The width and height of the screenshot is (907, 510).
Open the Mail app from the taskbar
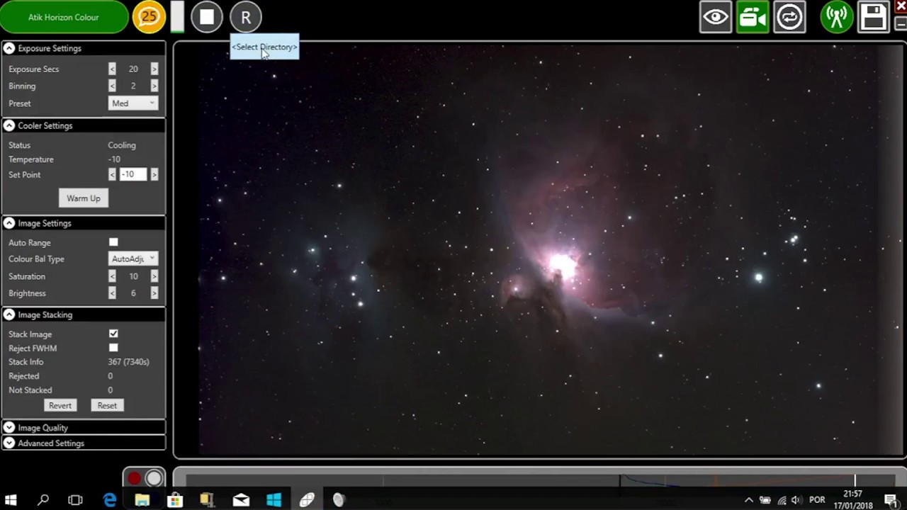[241, 500]
